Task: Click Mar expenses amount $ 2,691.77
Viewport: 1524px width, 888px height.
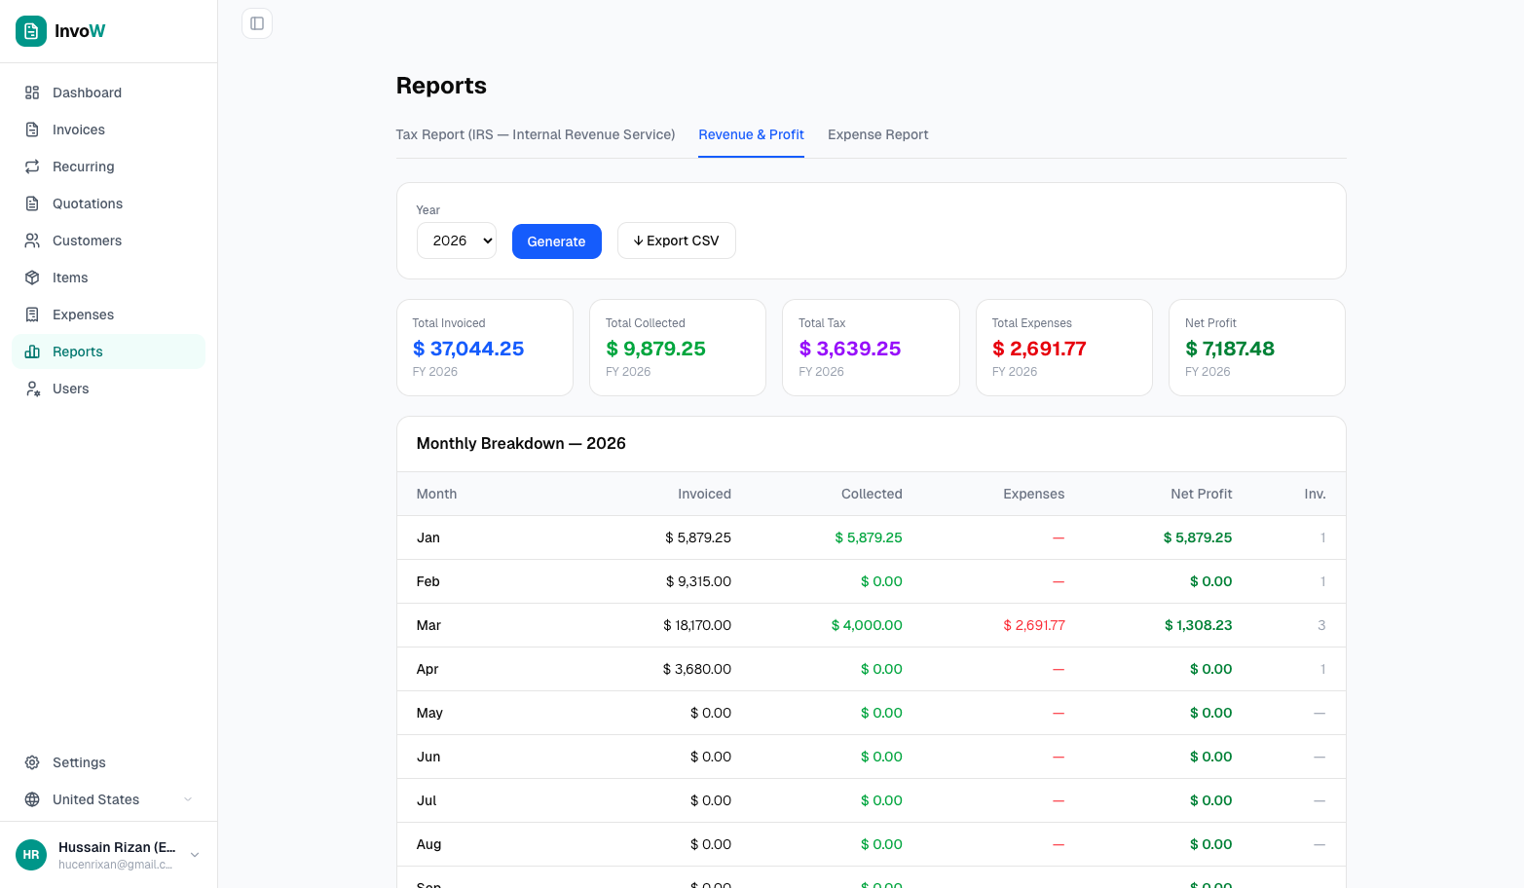Action: click(x=1034, y=625)
